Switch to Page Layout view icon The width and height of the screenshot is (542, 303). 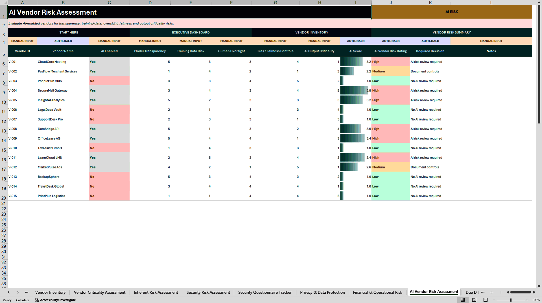tap(474, 300)
